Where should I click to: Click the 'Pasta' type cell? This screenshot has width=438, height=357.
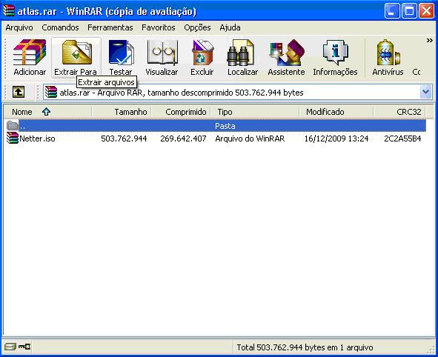pyautogui.click(x=225, y=126)
